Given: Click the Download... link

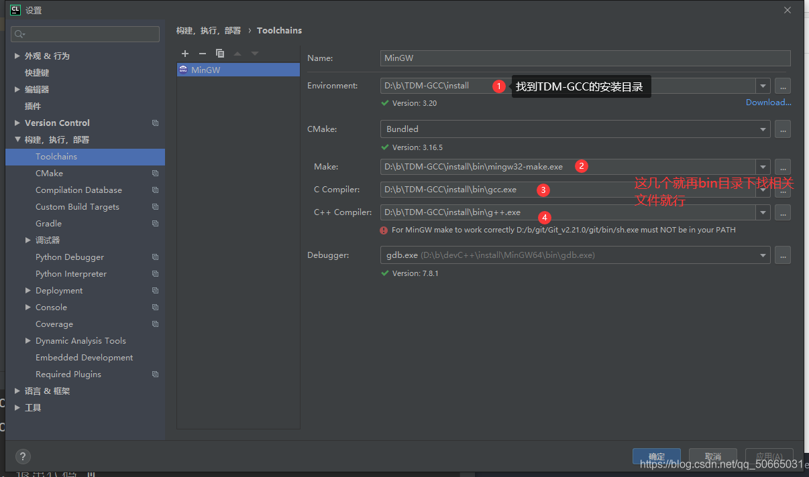Looking at the screenshot, I should [x=768, y=103].
